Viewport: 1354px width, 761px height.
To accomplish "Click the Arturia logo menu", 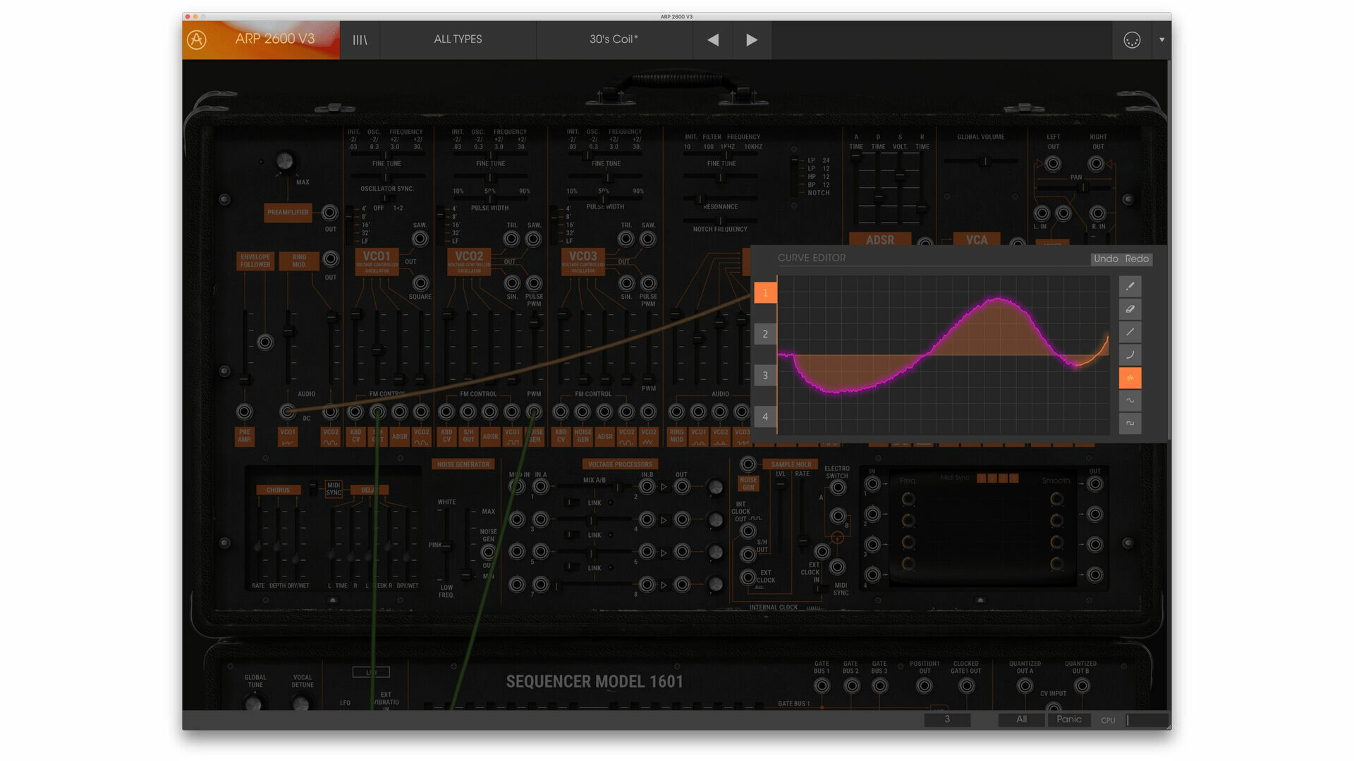I will point(197,39).
